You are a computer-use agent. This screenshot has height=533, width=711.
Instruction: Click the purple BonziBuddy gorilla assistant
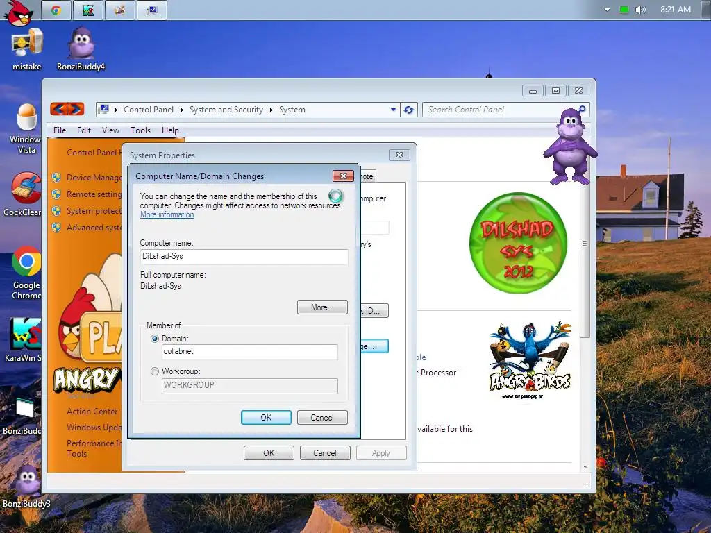(571, 146)
